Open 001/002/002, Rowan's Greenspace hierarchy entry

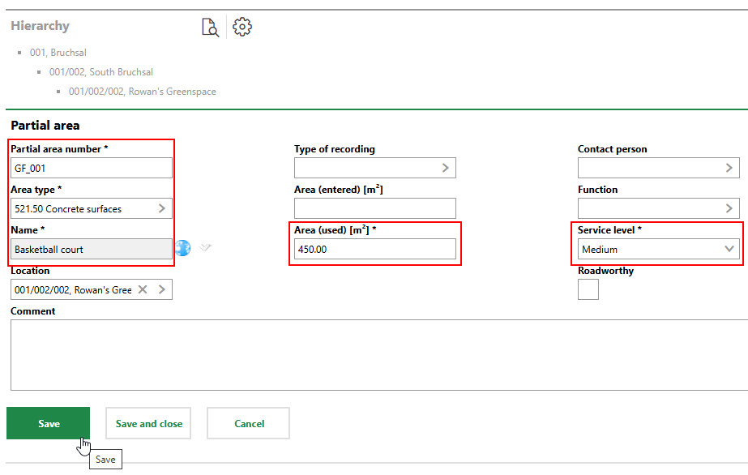click(x=143, y=92)
